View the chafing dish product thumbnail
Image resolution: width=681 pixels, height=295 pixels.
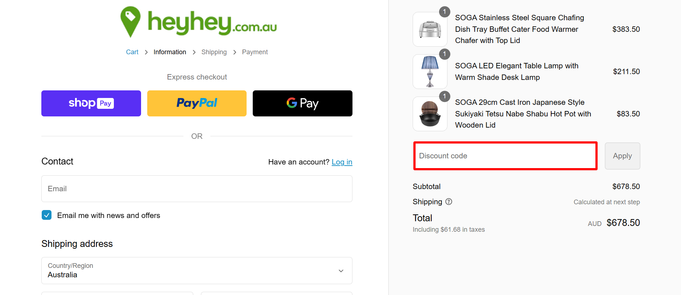[x=430, y=29]
